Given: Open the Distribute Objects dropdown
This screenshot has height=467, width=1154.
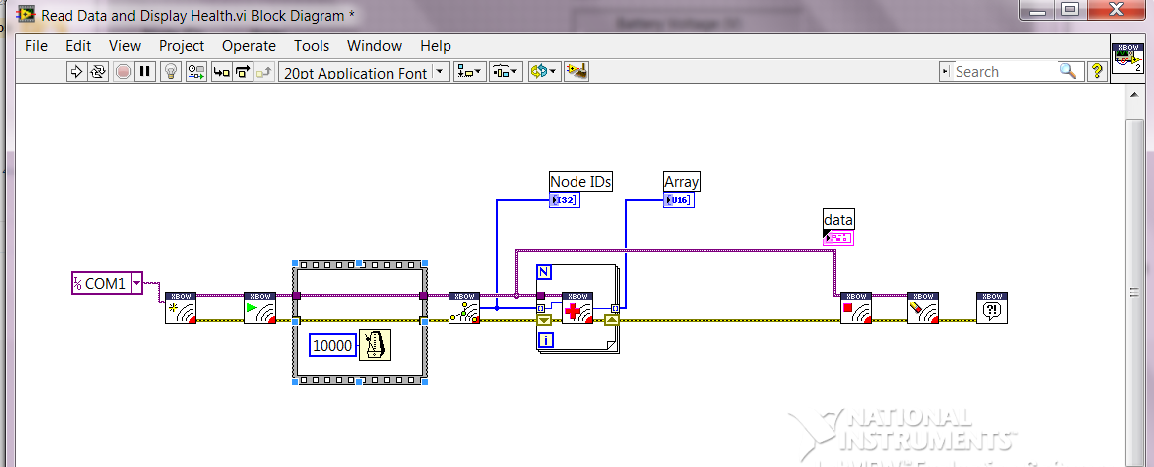Looking at the screenshot, I should 506,72.
